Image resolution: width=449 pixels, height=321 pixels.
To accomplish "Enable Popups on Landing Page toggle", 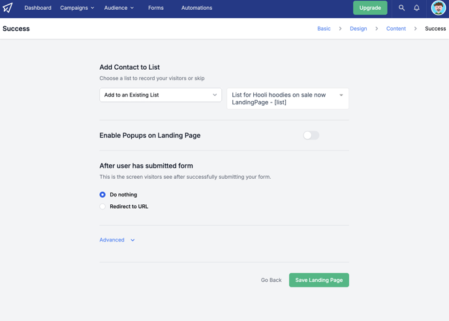I will coord(311,135).
